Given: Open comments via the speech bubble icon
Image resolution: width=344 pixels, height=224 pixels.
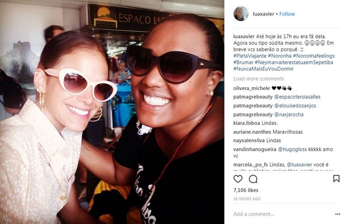Looking at the screenshot, I should tap(253, 179).
